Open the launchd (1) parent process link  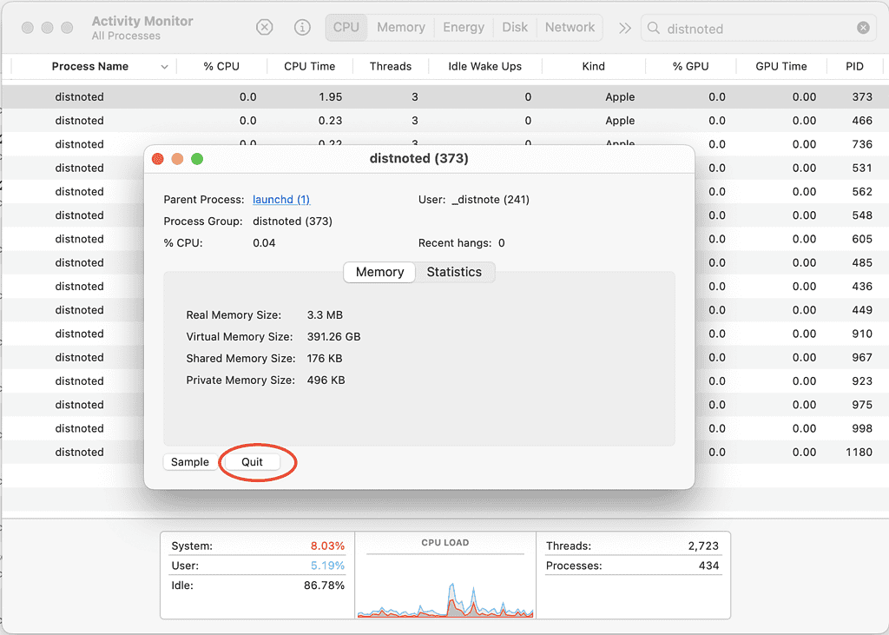(x=281, y=200)
